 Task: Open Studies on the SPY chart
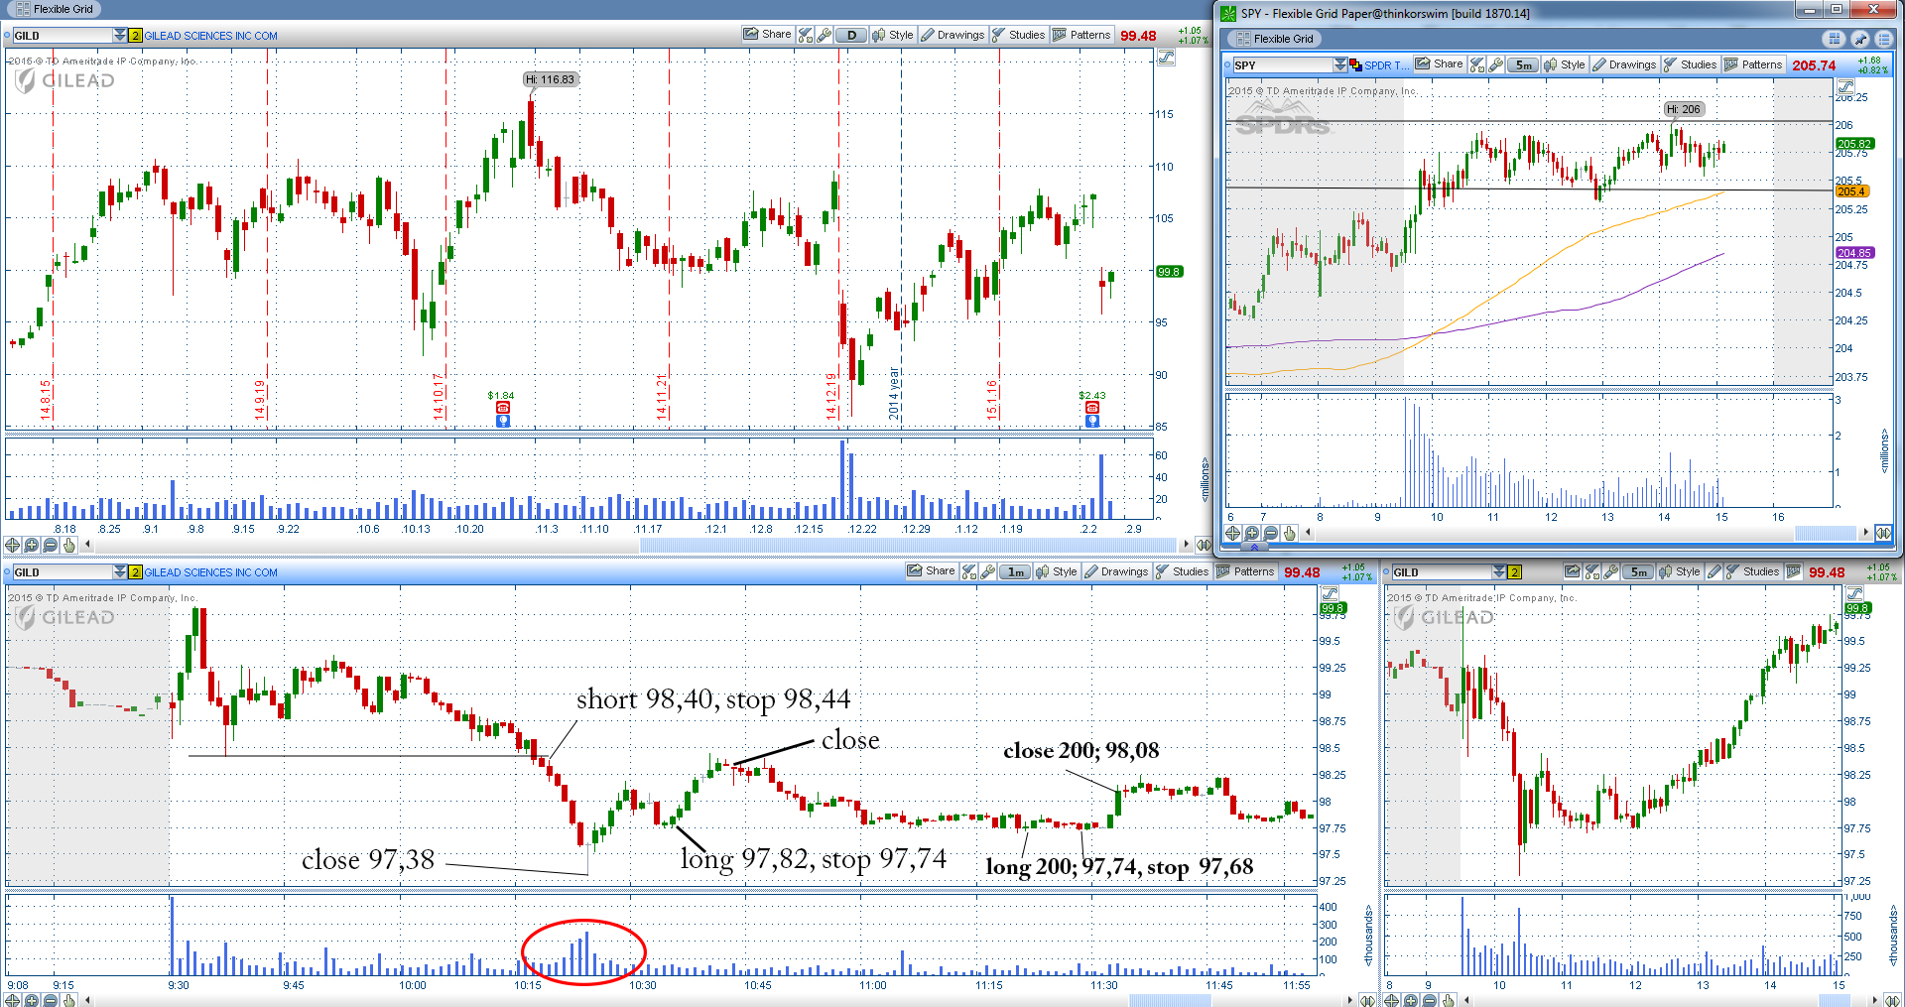[1691, 64]
